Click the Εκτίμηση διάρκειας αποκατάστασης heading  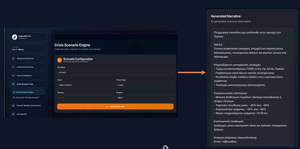coord(235,137)
